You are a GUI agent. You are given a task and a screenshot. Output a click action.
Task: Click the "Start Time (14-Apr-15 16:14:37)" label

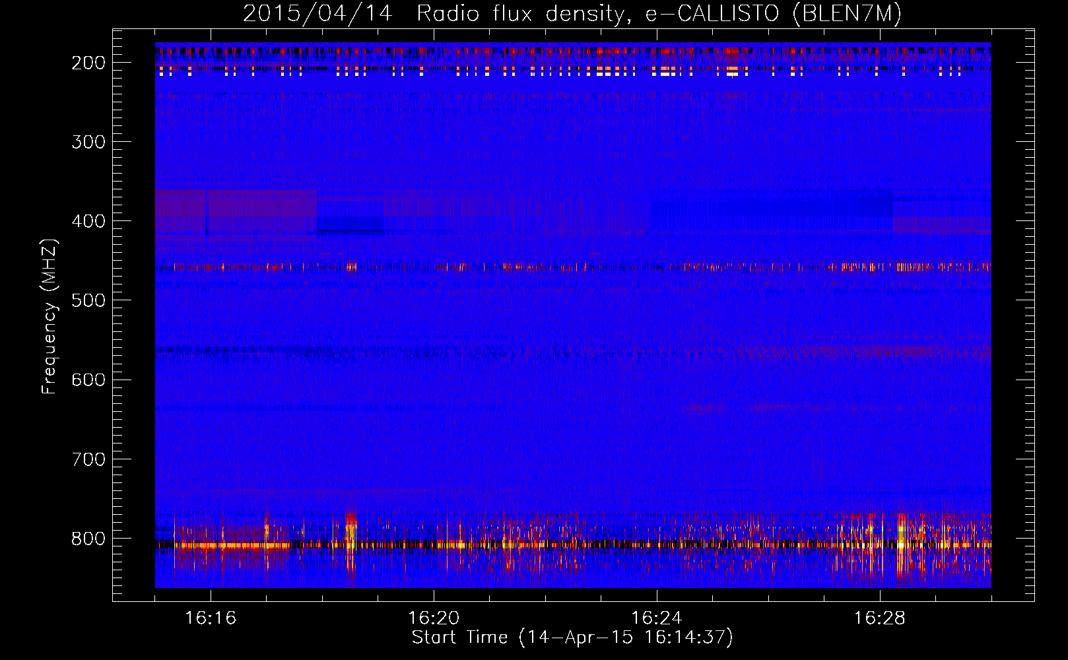click(x=572, y=638)
